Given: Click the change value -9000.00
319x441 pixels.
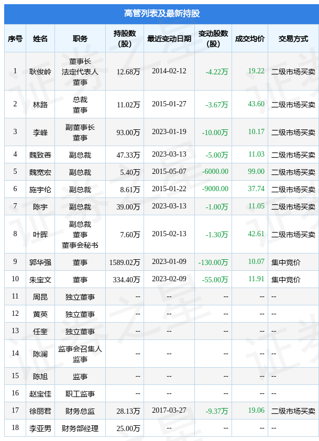Looking at the screenshot, I should point(215,189).
